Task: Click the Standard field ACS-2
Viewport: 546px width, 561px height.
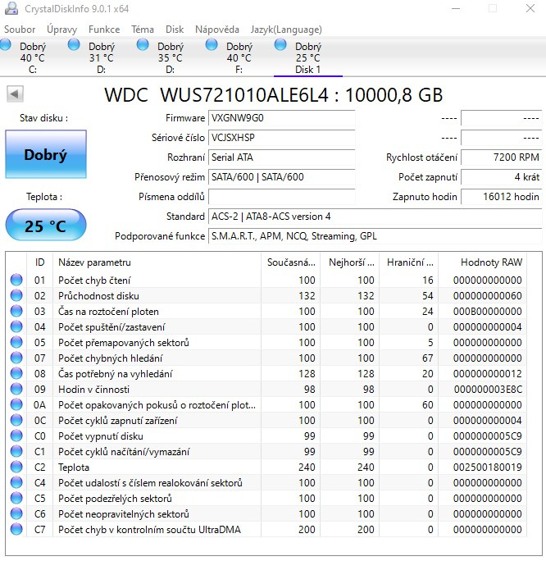Action: 375,217
